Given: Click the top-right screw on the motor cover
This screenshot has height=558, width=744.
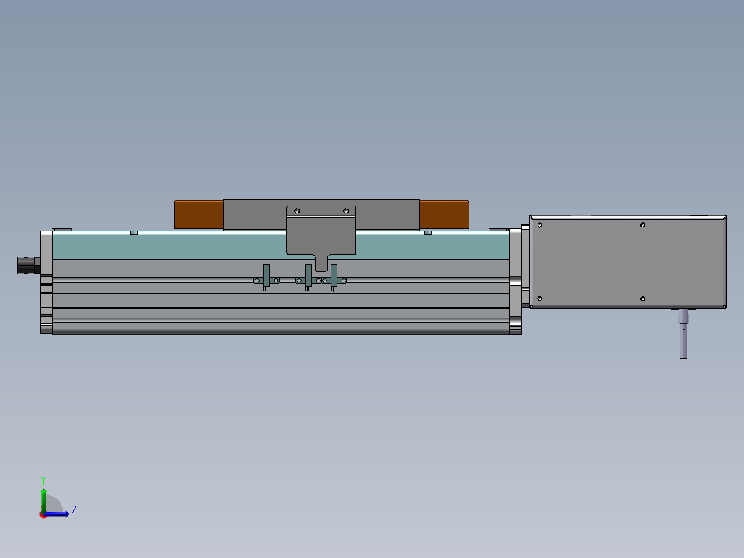Looking at the screenshot, I should (643, 225).
